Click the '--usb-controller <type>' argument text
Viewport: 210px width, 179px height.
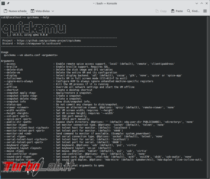coord(21,154)
